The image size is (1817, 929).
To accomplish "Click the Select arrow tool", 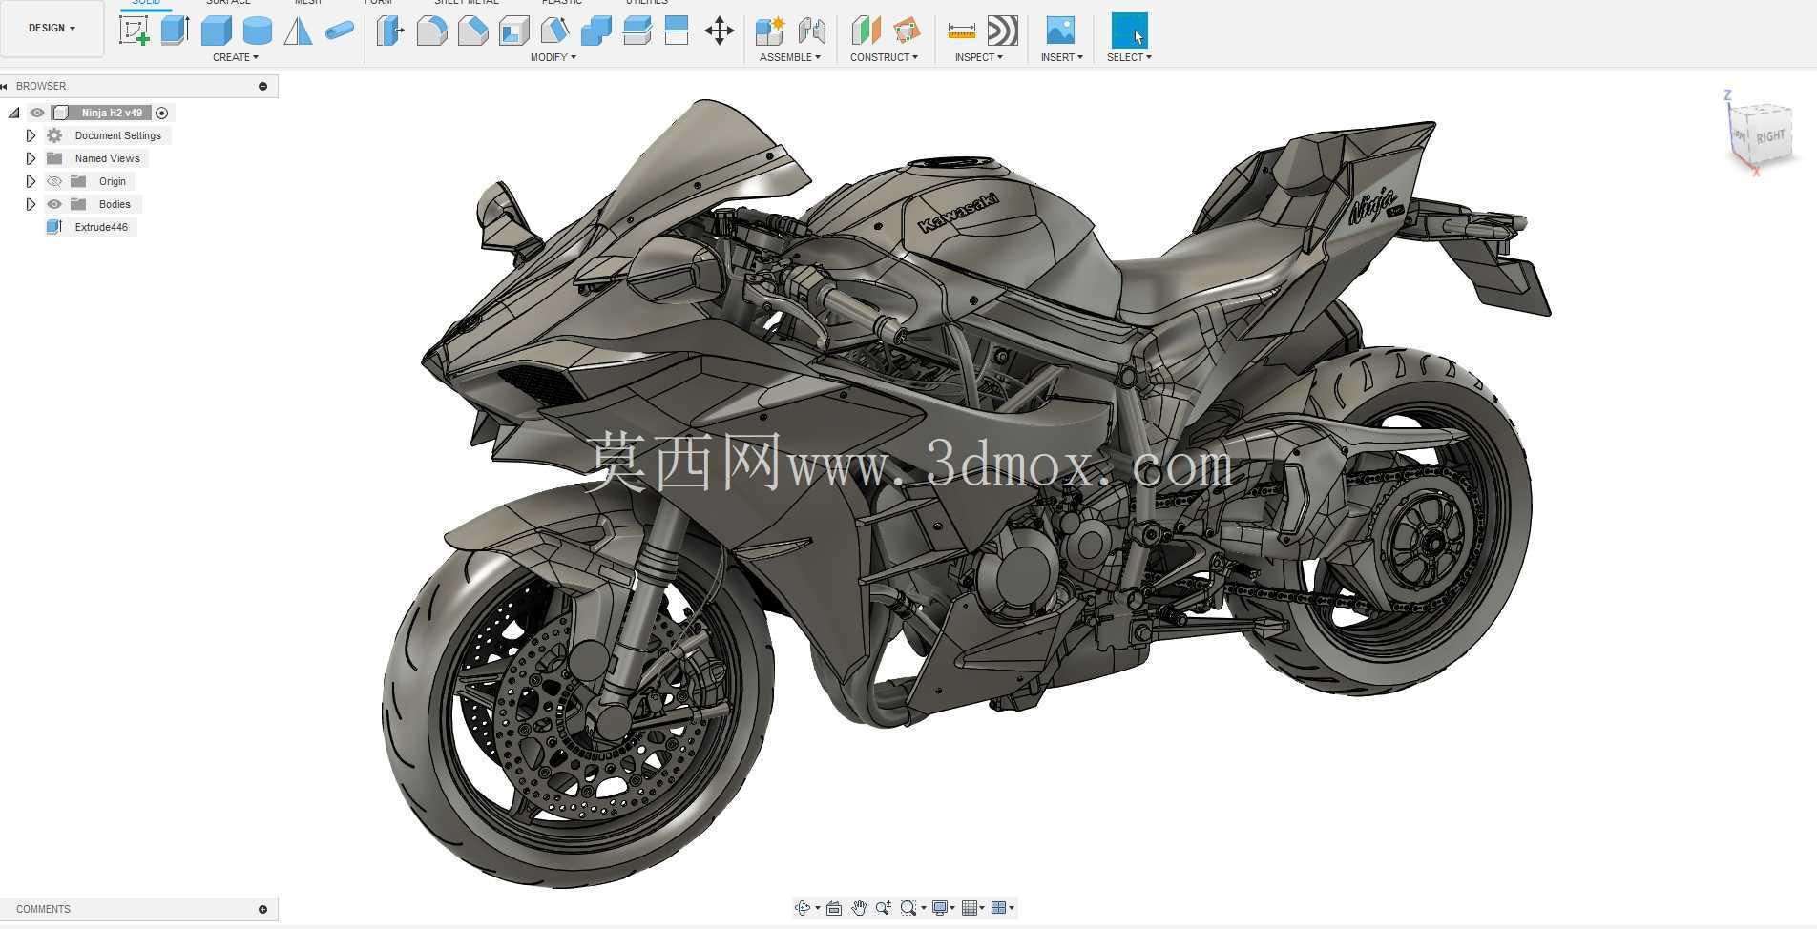I will 1130,31.
